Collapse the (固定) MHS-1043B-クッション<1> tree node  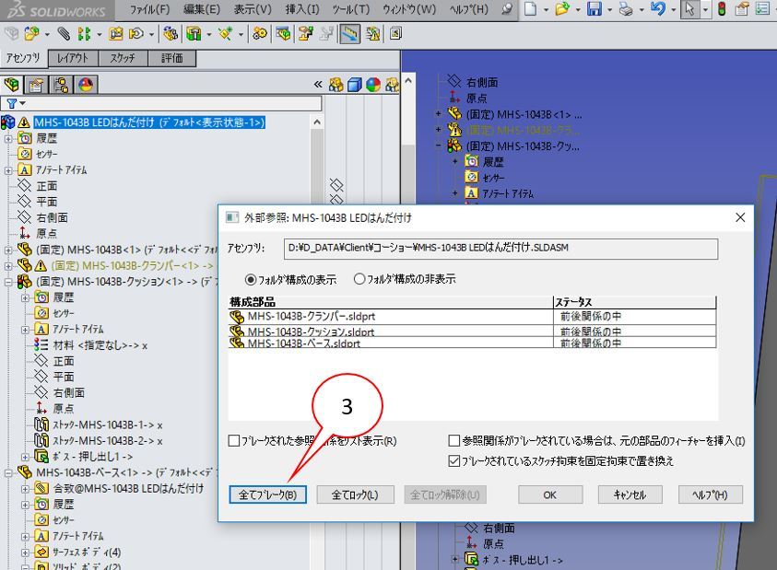8,283
